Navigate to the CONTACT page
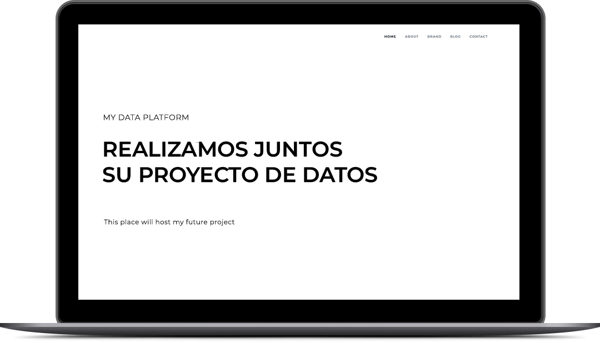Screen dimensions: 600x343 tap(478, 37)
